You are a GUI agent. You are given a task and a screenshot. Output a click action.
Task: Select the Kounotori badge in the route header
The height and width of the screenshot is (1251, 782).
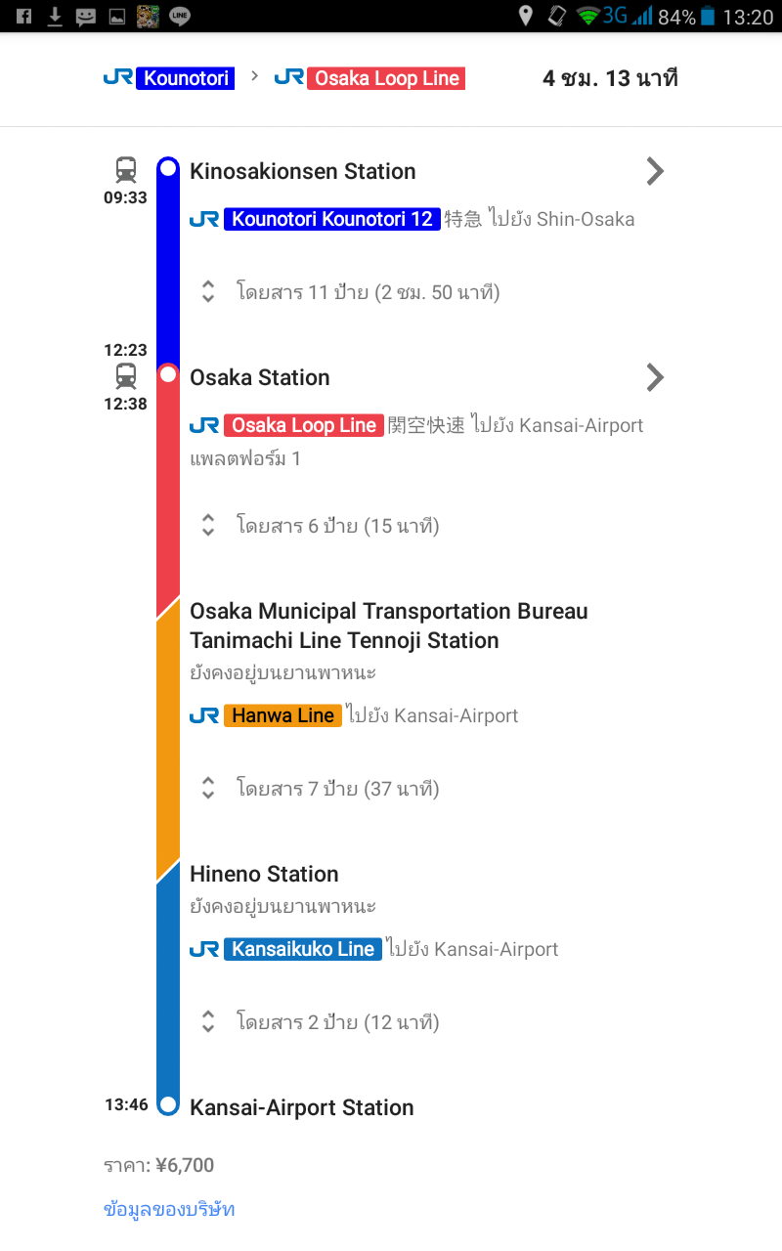[x=186, y=78]
